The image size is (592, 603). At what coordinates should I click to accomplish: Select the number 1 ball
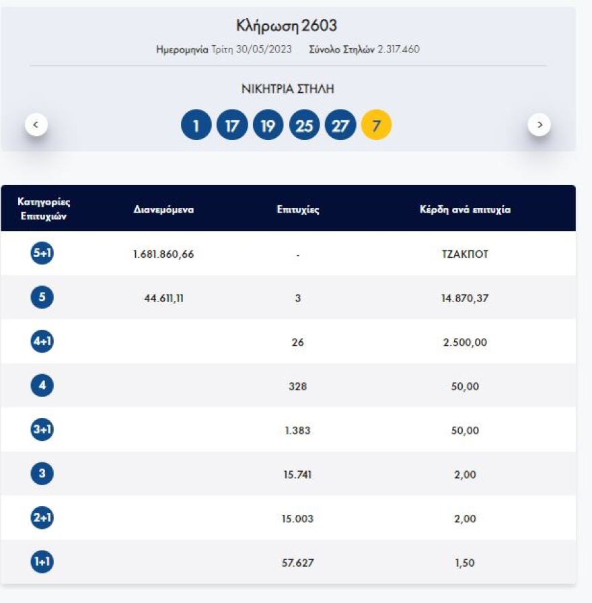coord(196,124)
